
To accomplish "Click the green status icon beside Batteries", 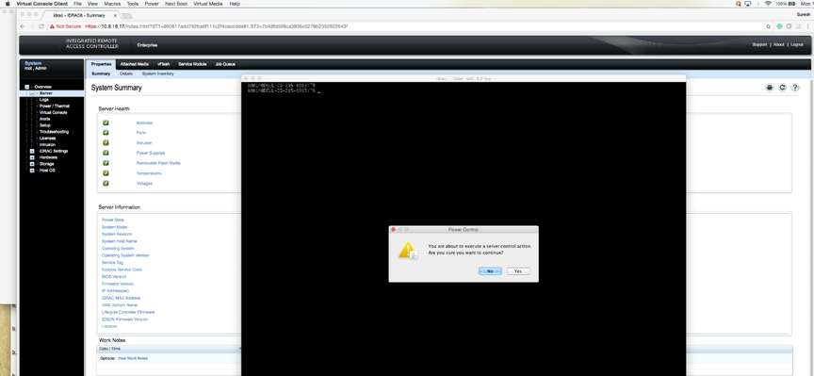I will 106,123.
